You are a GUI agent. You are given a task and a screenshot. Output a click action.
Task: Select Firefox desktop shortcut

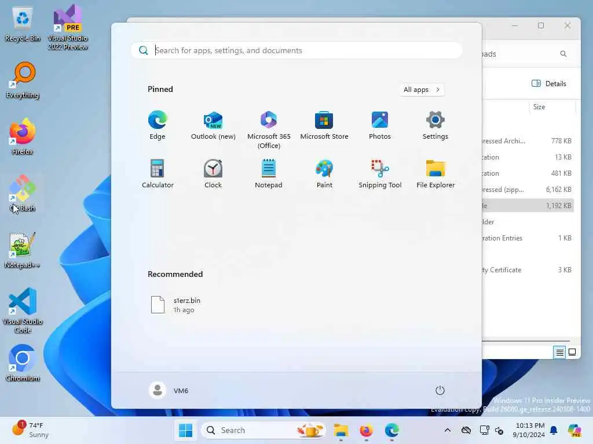click(x=23, y=137)
